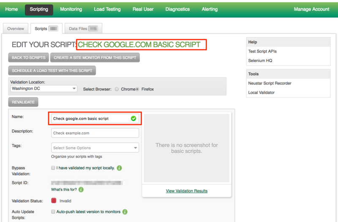Select the Firefox browser radio button
Screen dimensions: 338x222
(x=137, y=89)
